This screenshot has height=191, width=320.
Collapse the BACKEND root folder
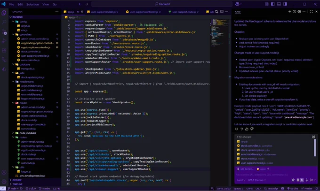coord(35,17)
